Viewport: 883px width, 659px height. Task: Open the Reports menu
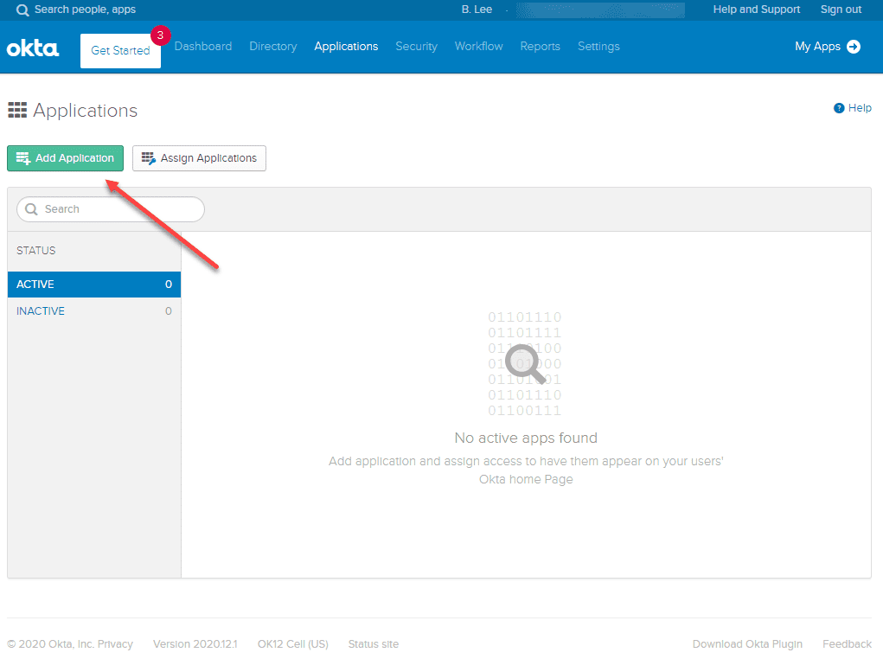pos(540,47)
